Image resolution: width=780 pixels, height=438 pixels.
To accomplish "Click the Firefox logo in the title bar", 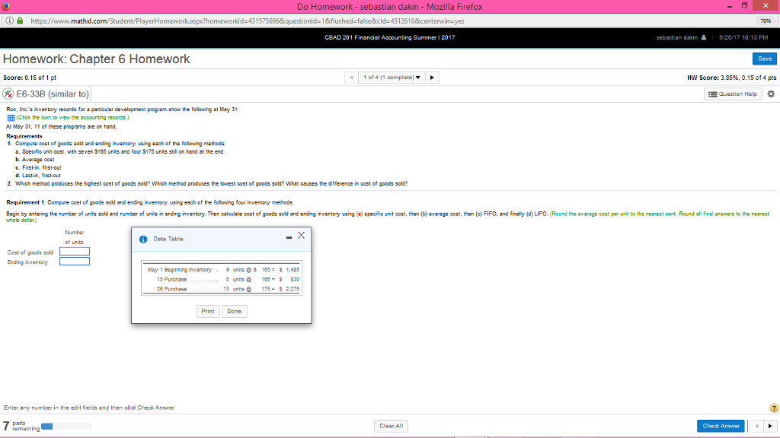I will coord(5,6).
